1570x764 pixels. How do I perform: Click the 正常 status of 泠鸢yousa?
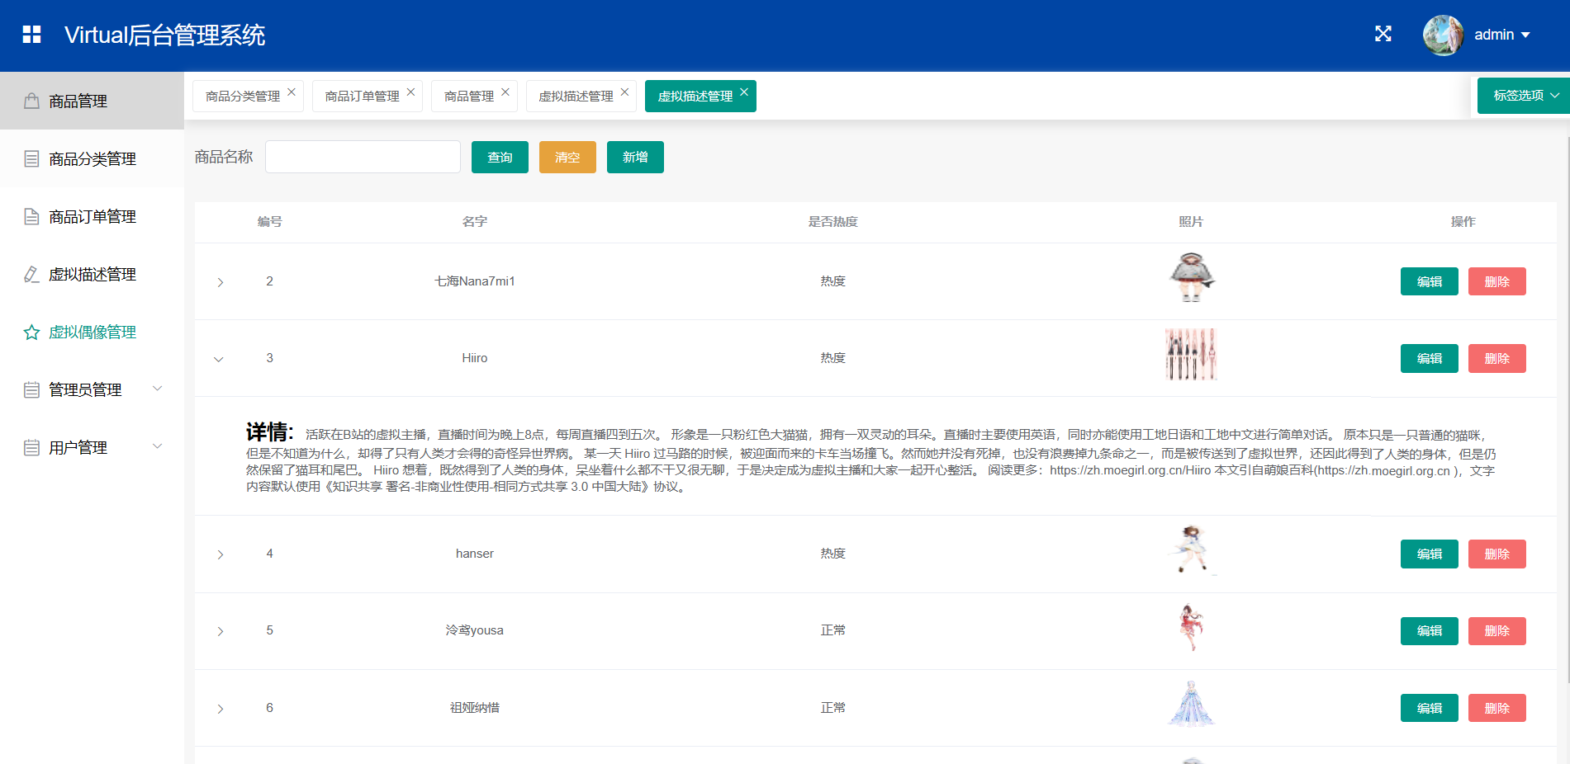[832, 630]
